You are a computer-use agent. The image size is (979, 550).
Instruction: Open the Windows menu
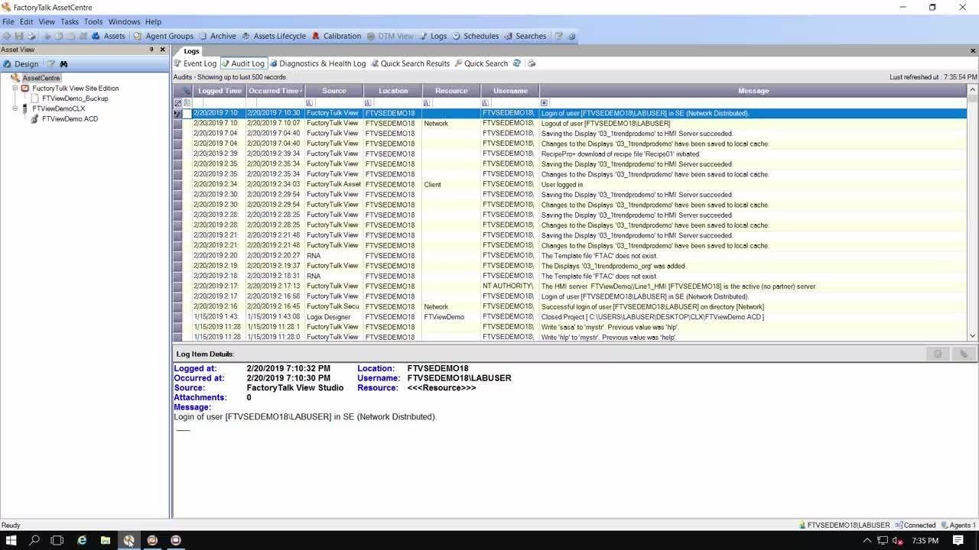pyautogui.click(x=124, y=21)
